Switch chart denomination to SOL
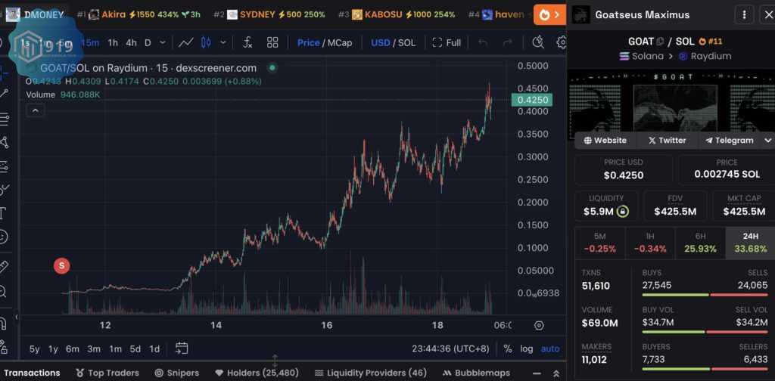This screenshot has width=775, height=381. point(406,43)
